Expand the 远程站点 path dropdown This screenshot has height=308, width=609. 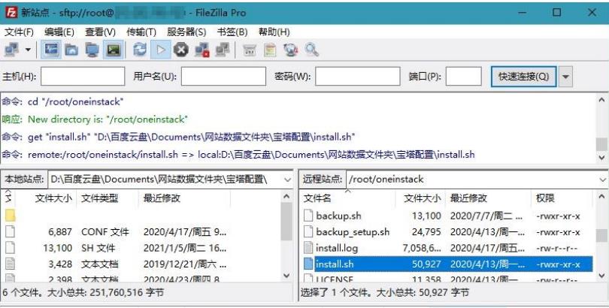(x=602, y=180)
